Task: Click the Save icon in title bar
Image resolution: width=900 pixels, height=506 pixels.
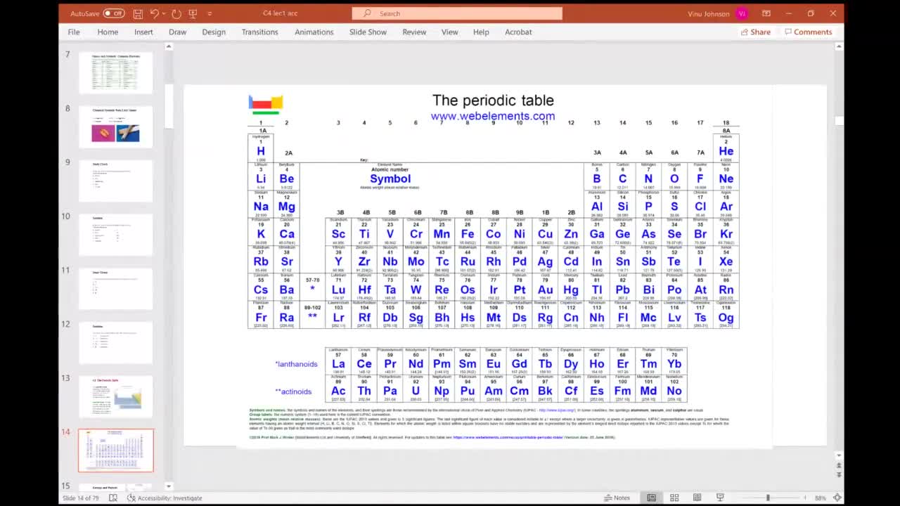Action: [138, 13]
